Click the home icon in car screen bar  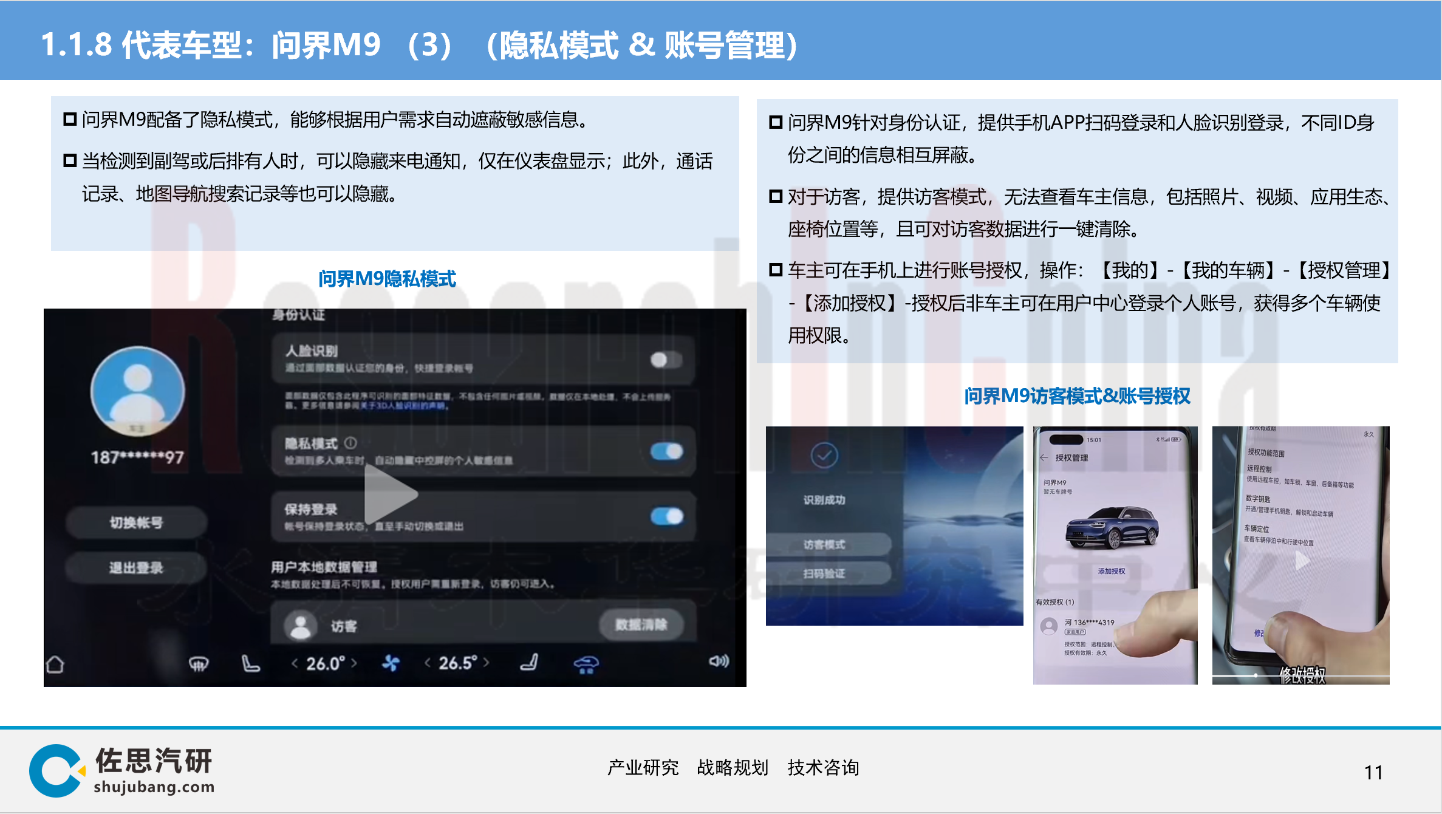click(x=55, y=664)
